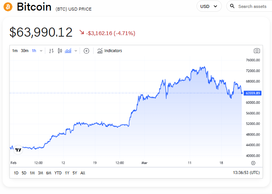Expand the time interval dropdown arrow
Image resolution: width=272 pixels, height=194 pixels.
pyautogui.click(x=41, y=51)
